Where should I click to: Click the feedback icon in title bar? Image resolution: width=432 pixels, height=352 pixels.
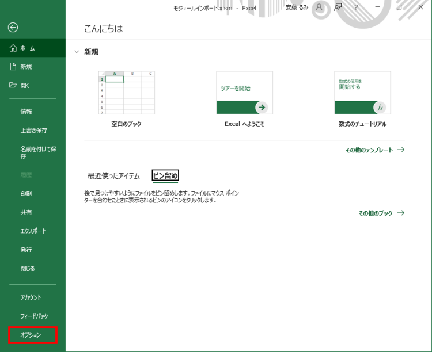[x=338, y=7]
